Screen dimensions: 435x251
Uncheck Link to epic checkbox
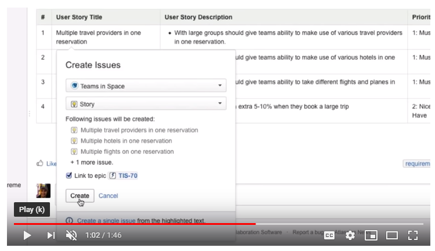(69, 175)
